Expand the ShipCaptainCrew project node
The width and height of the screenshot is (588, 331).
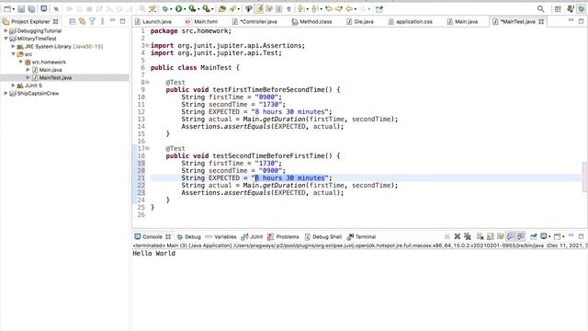tap(6, 94)
